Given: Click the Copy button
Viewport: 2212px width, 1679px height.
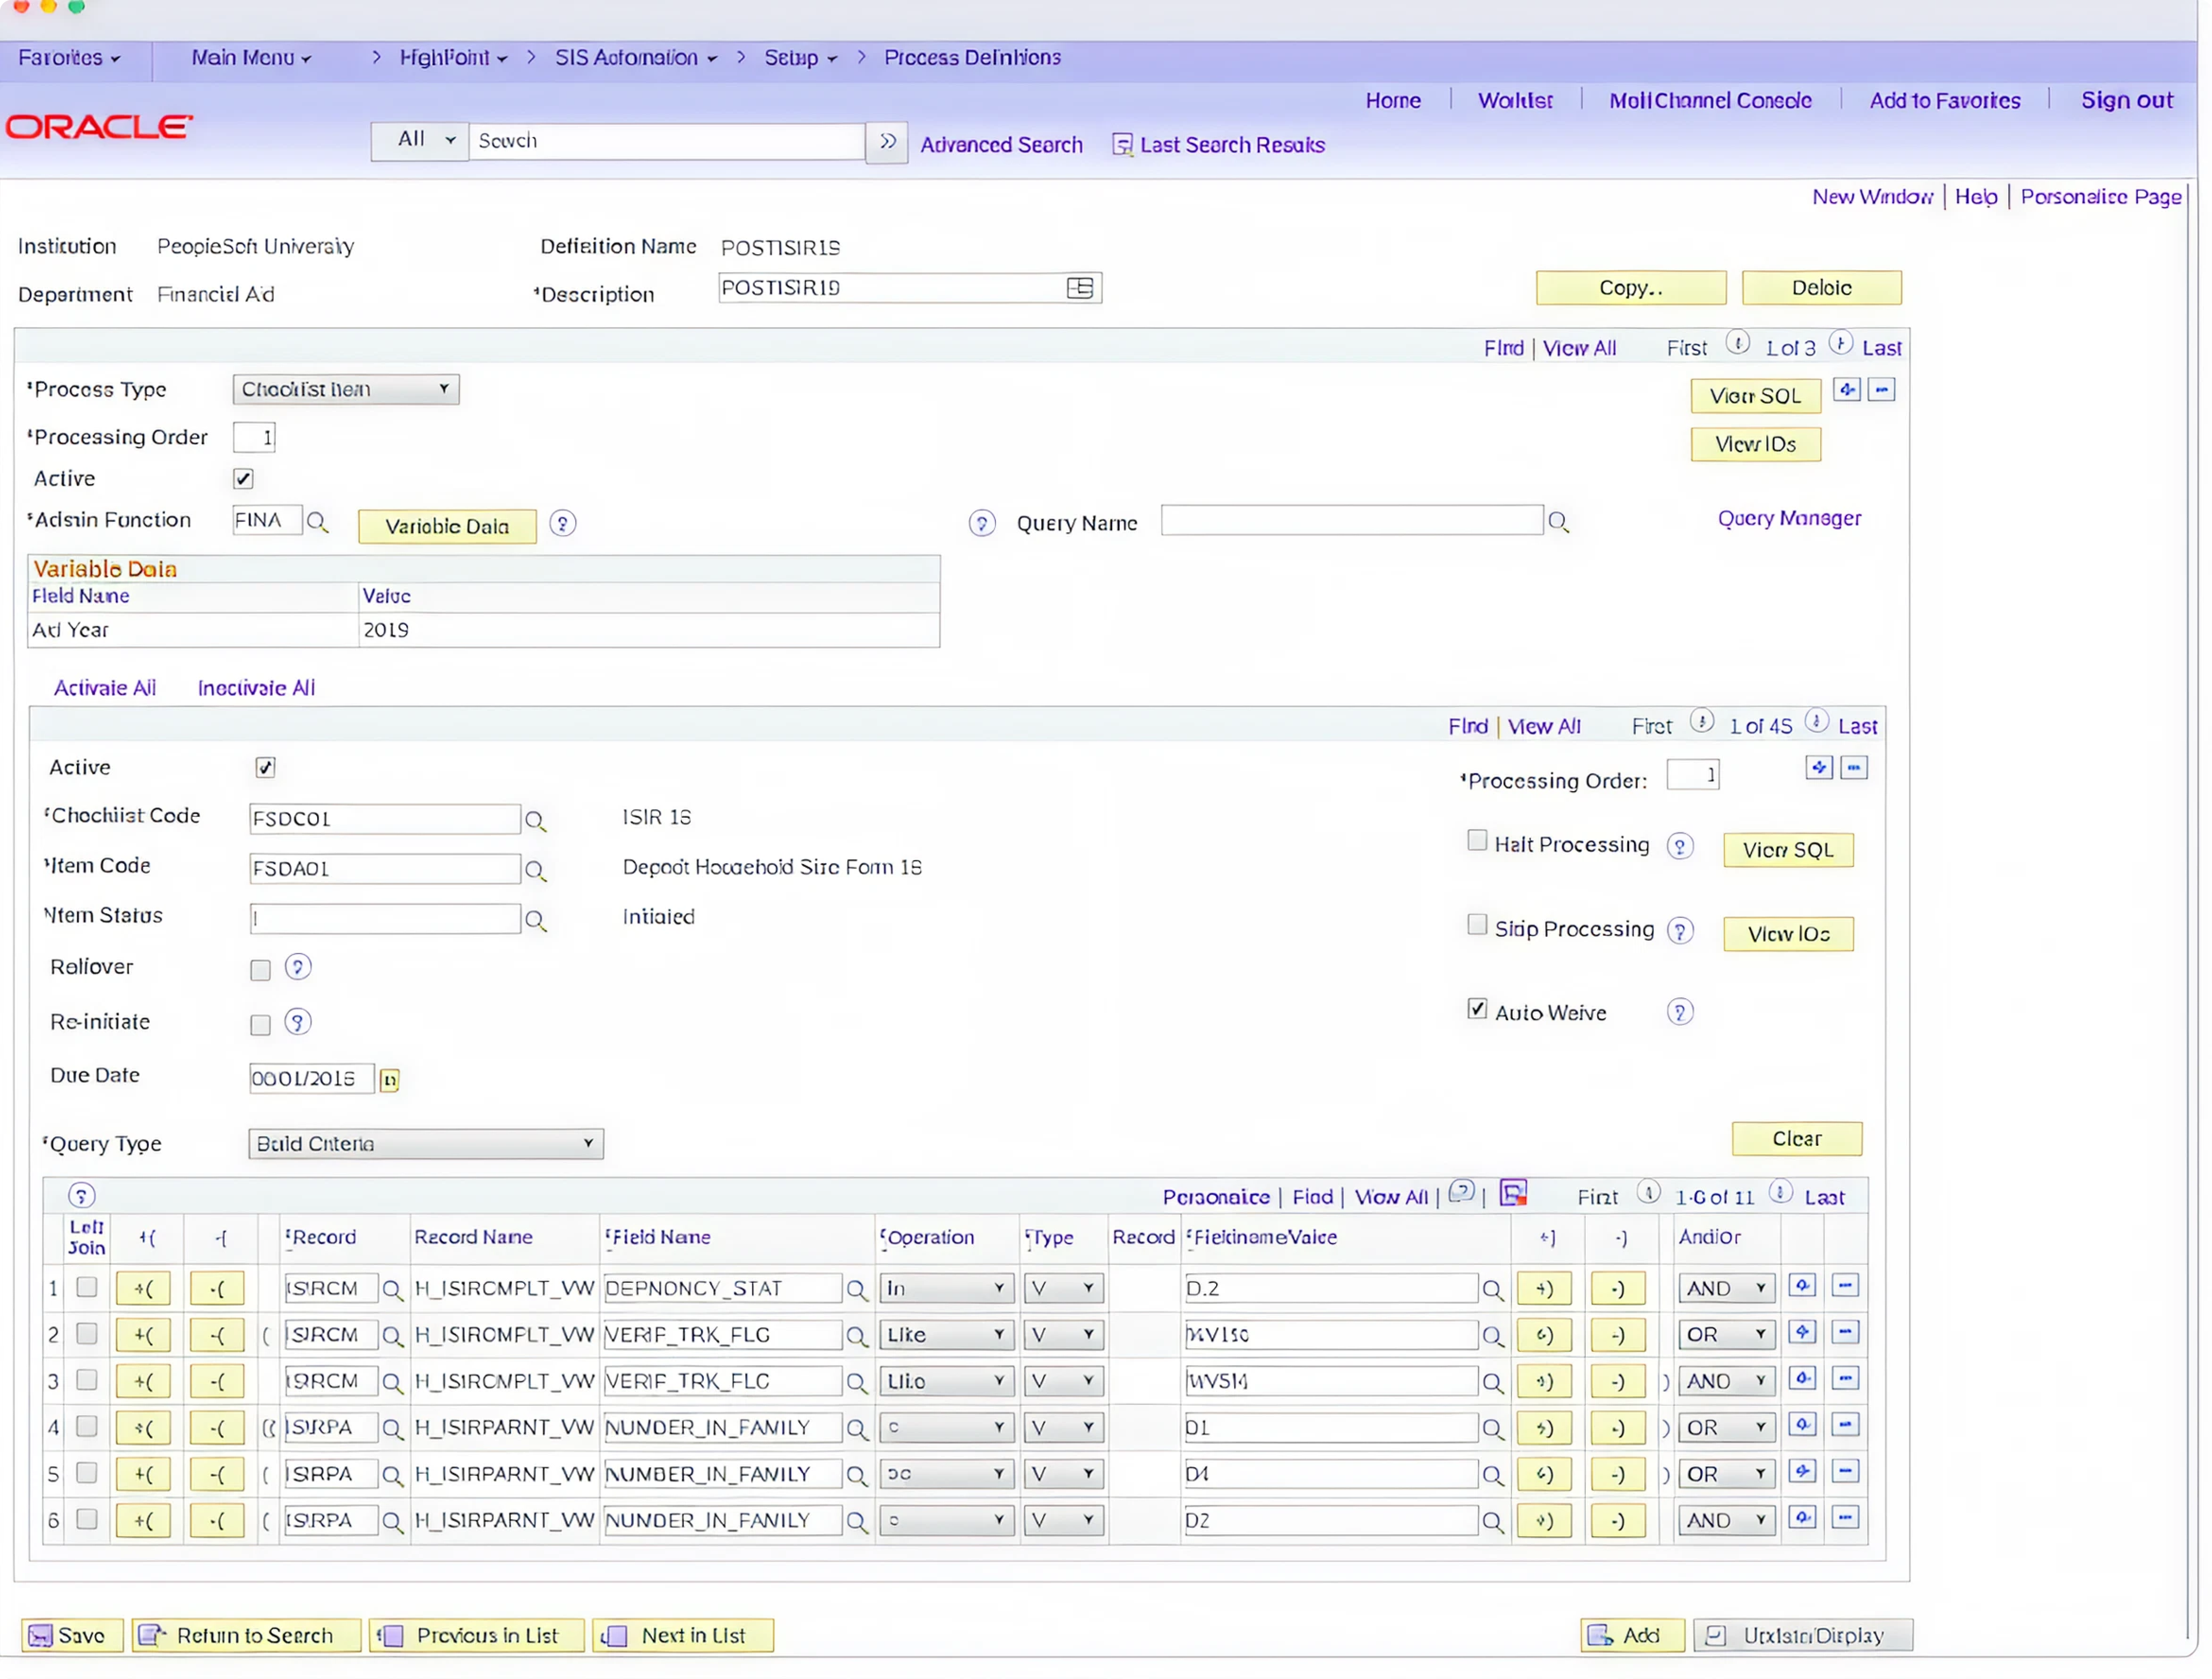Looking at the screenshot, I should pos(1630,288).
